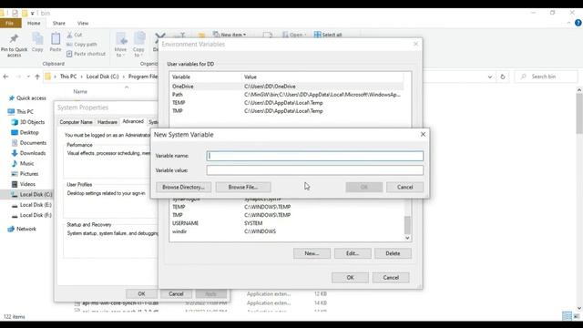The height and width of the screenshot is (328, 583).
Task: Click the Up one level arrow
Action: pos(37,77)
